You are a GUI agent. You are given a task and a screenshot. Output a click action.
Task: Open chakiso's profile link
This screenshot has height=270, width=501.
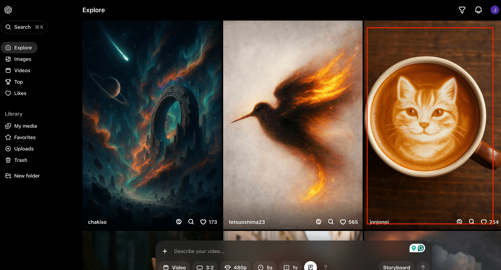click(97, 222)
